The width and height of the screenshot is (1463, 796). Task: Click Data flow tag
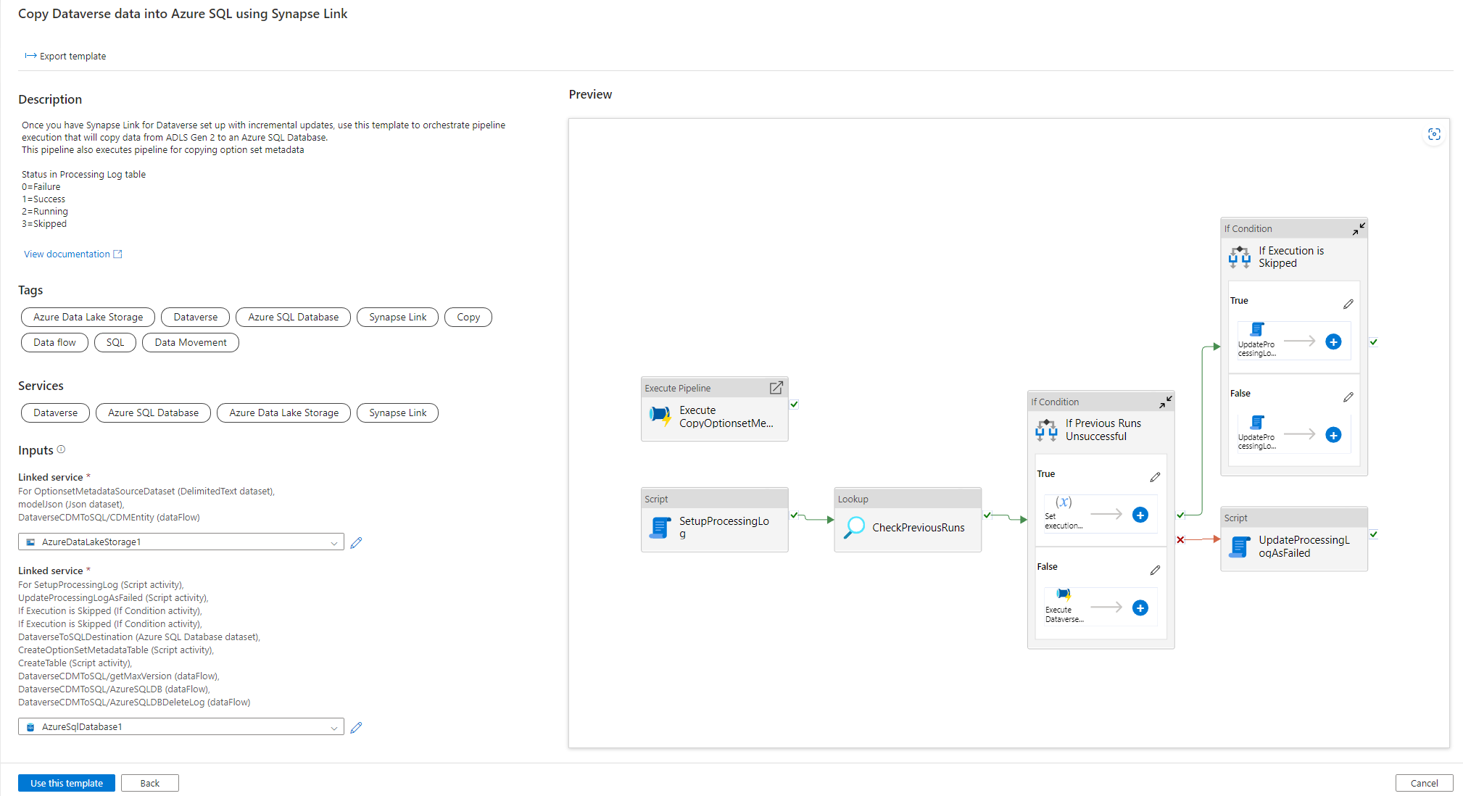pos(54,342)
